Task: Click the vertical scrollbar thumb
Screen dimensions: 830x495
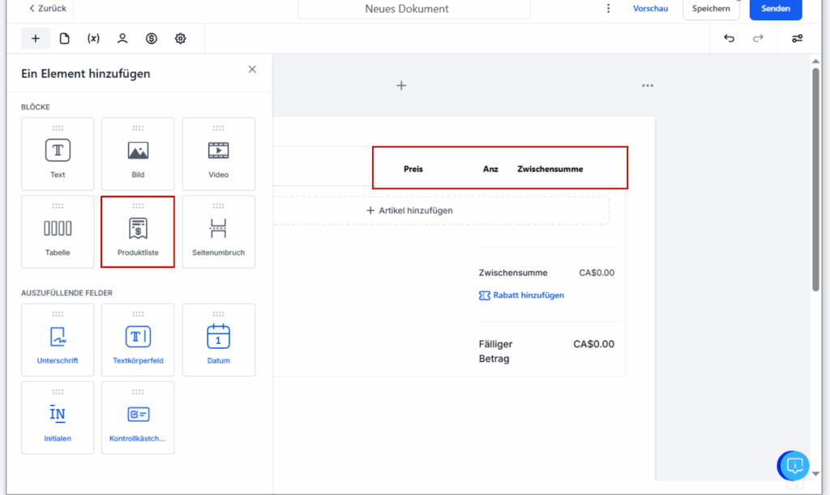Action: coord(815,179)
